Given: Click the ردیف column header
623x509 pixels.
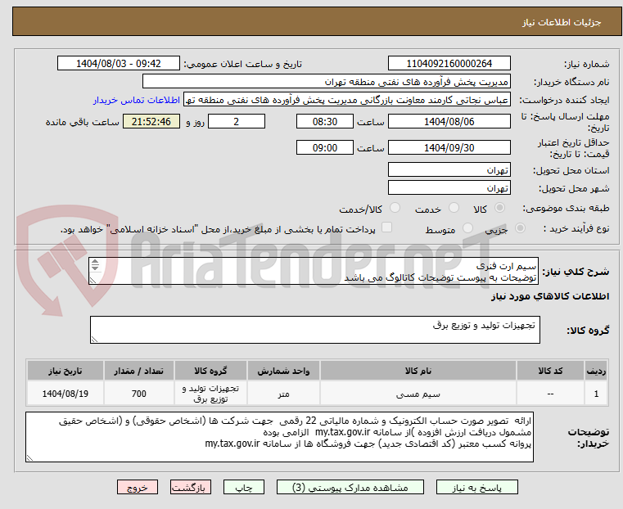Looking at the screenshot, I should [596, 371].
